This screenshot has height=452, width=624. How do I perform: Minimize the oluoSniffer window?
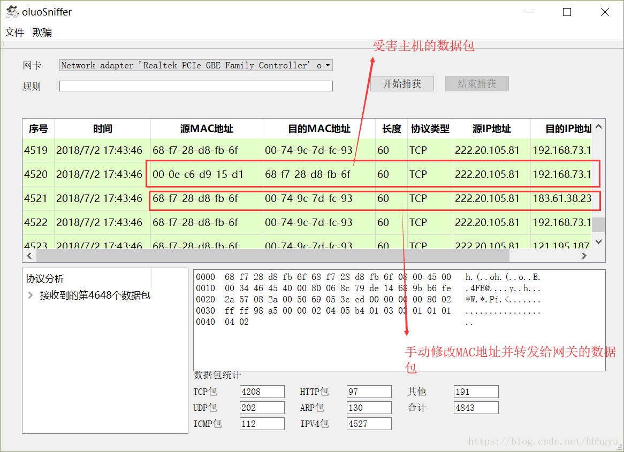(530, 12)
